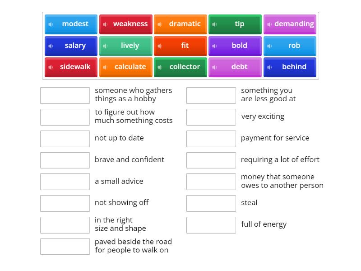Select the blue rob word tile
361x271 pixels.
click(x=294, y=46)
